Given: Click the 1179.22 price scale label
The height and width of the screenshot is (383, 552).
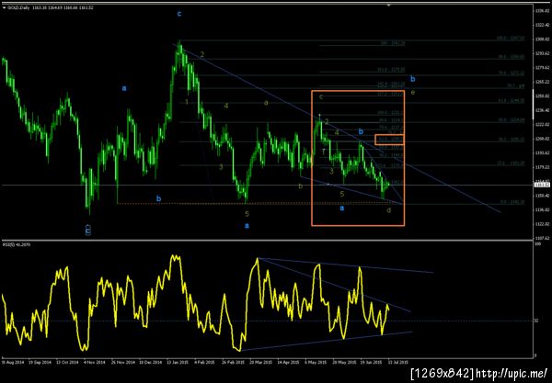Looking at the screenshot, I should pos(542,167).
